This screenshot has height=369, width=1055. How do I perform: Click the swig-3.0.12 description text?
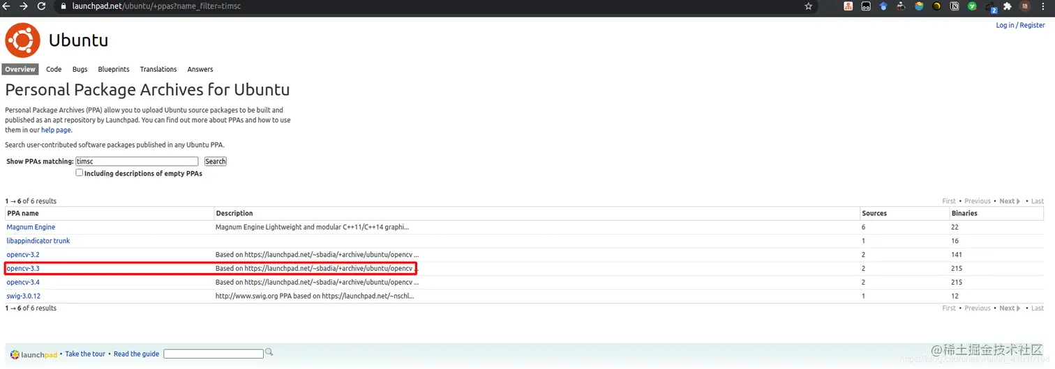(x=315, y=296)
